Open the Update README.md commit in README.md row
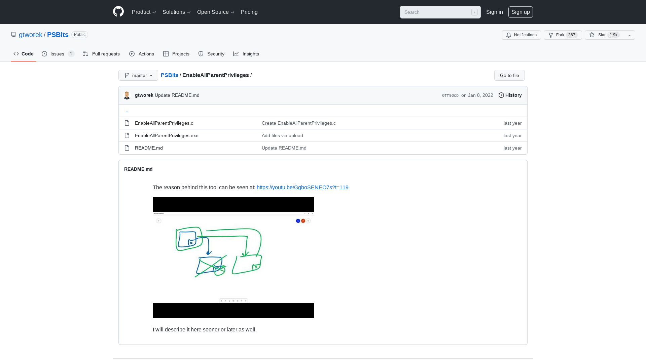 [284, 148]
